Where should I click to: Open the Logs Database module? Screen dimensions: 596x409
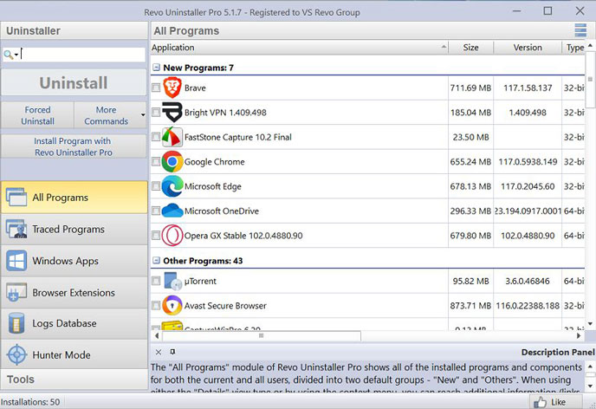[x=74, y=323]
